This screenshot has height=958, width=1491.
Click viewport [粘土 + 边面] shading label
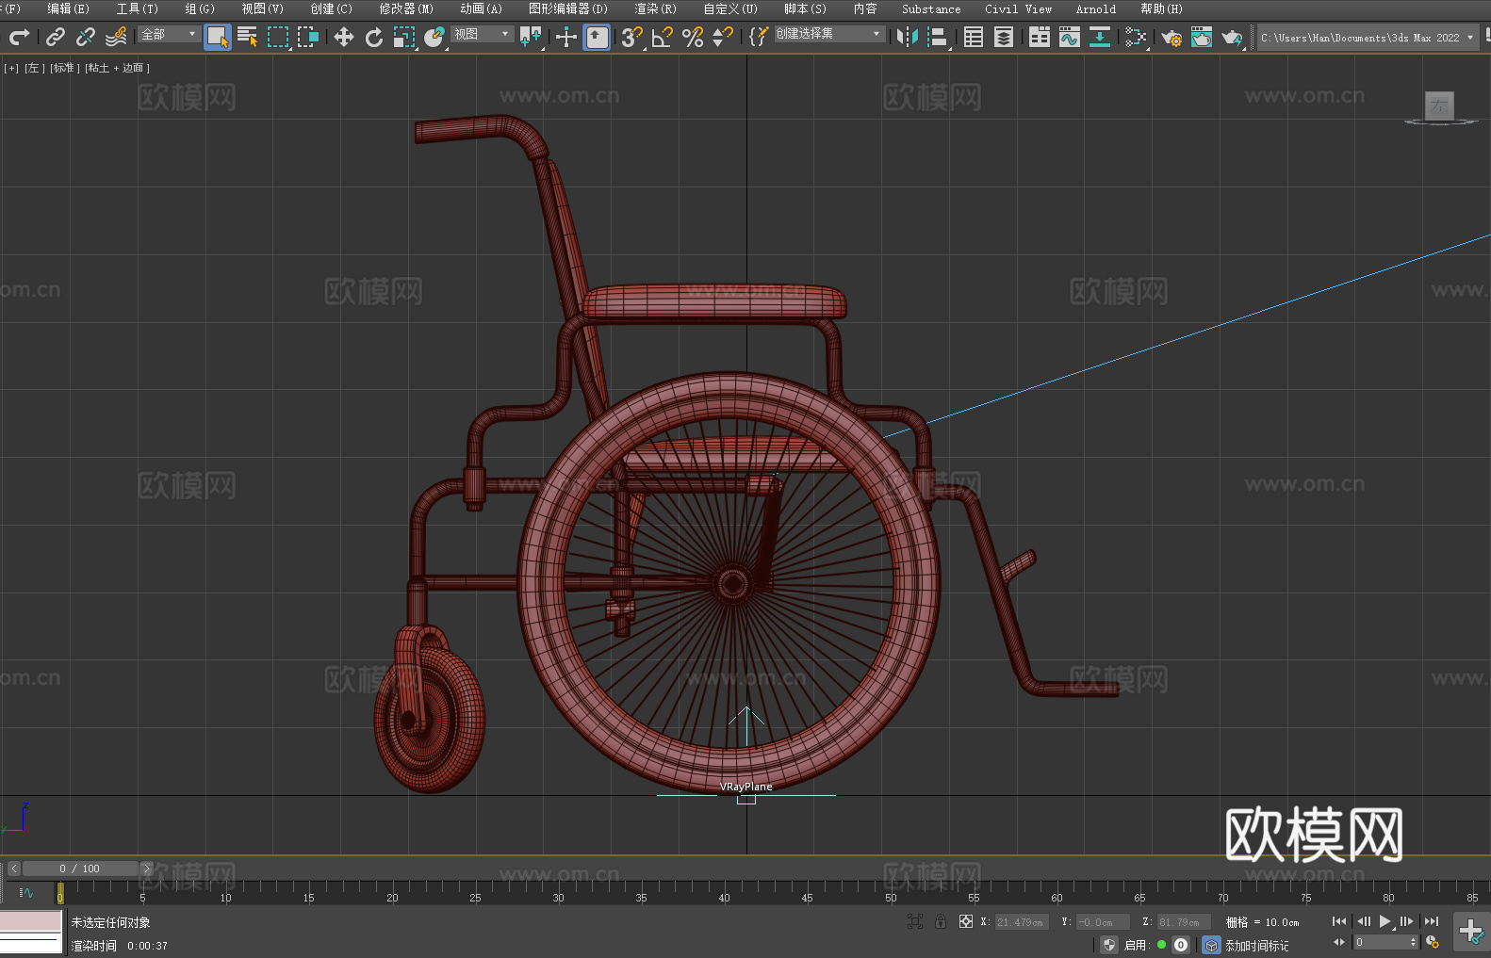pos(117,68)
